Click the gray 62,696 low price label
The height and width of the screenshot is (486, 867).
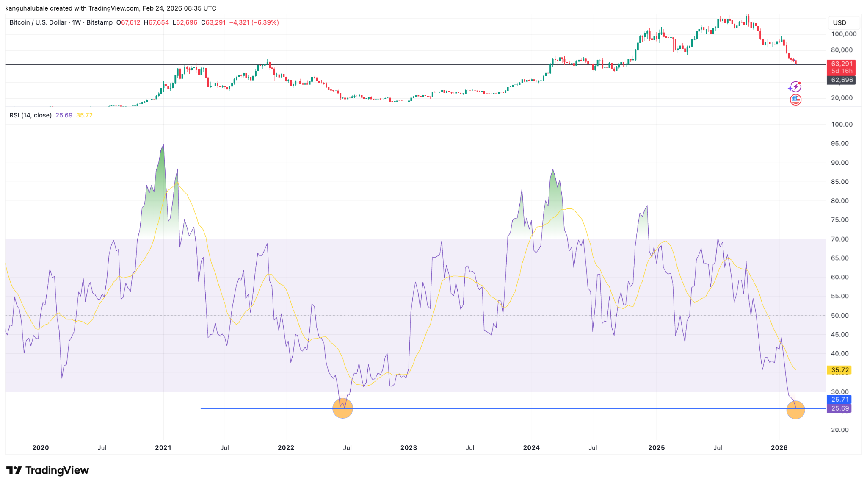[841, 80]
